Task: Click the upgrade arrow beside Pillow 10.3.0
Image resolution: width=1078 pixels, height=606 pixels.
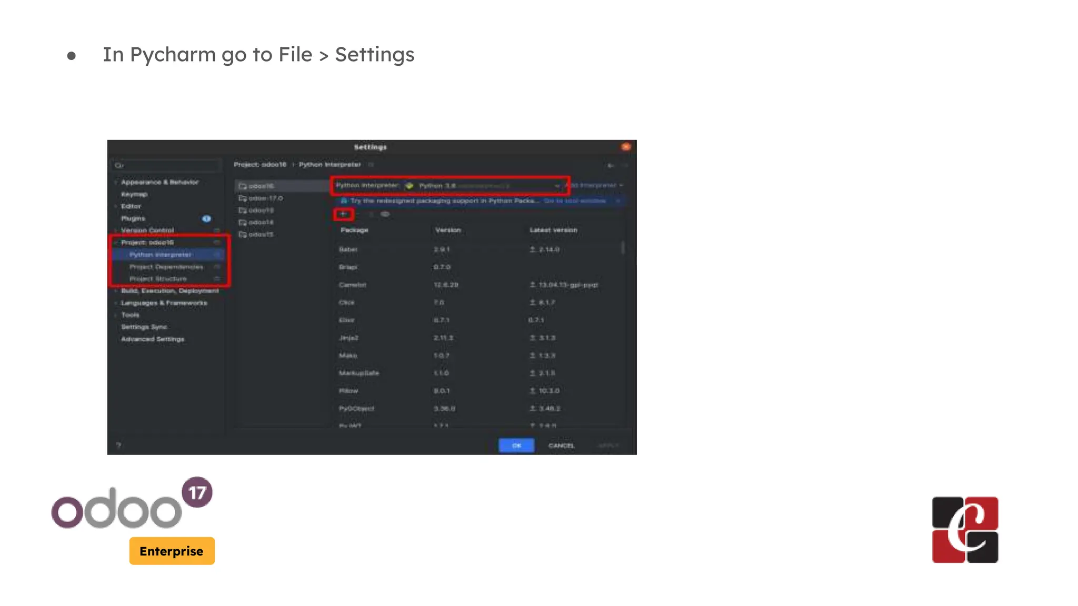Action: click(x=533, y=391)
